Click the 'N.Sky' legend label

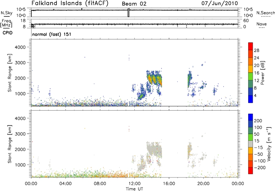(x=7, y=13)
